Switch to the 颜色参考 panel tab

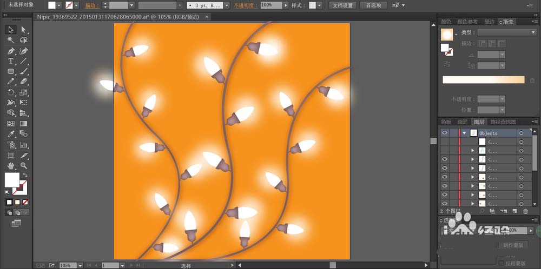pyautogui.click(x=467, y=22)
